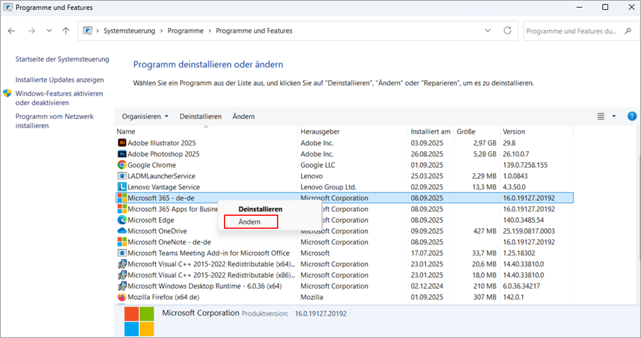The image size is (641, 338).
Task: Click the 139.0.7258.155 version cell
Action: tap(525, 165)
